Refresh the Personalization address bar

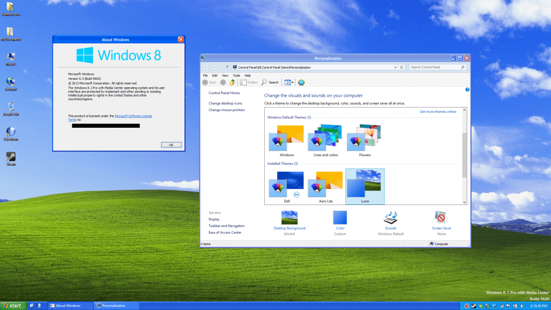pyautogui.click(x=402, y=67)
